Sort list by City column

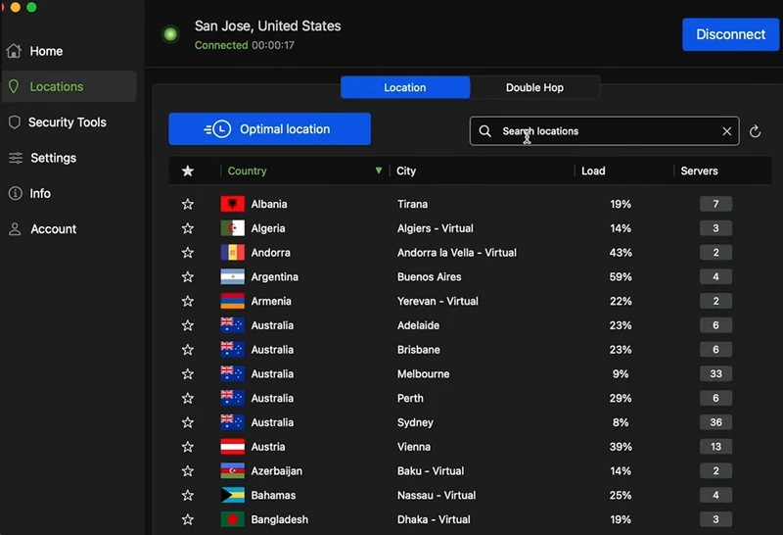coord(406,171)
